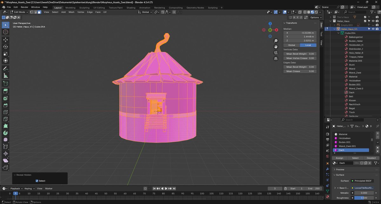Click the pan view hand icon
The image size is (381, 204).
(276, 47)
